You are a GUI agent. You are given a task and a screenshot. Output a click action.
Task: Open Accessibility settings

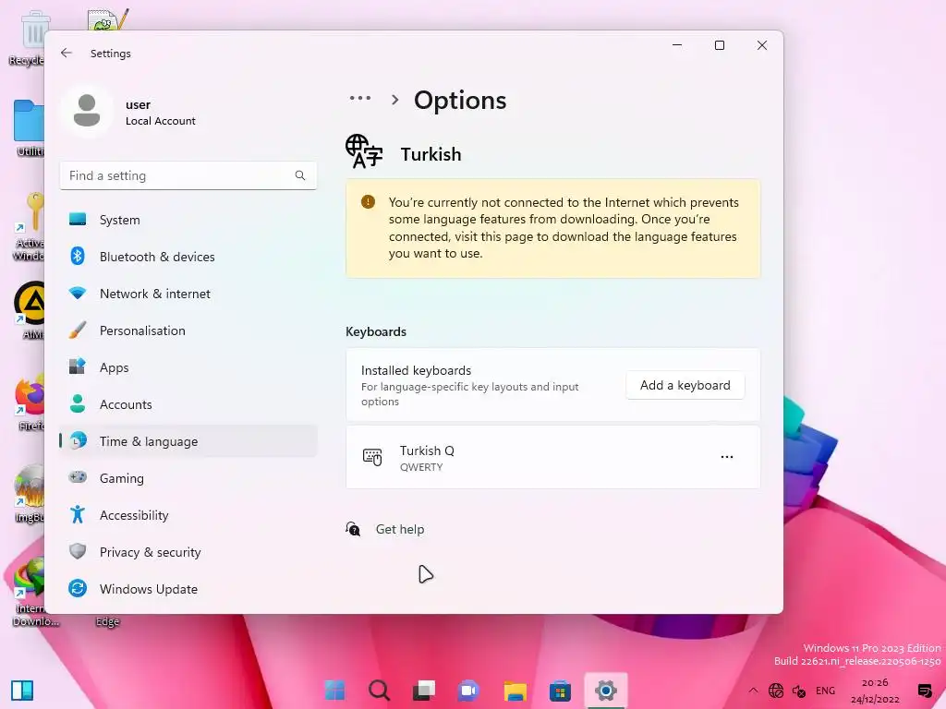(x=188, y=515)
